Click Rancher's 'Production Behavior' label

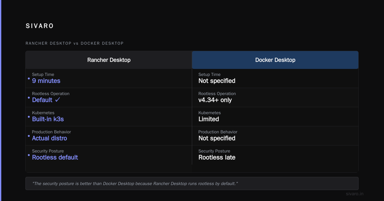52,132
